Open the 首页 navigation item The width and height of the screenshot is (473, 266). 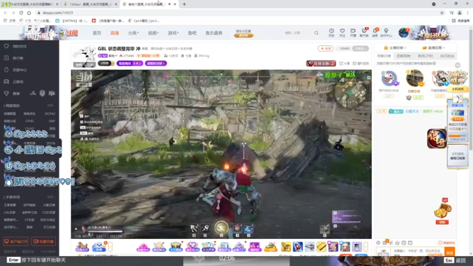pyautogui.click(x=97, y=33)
